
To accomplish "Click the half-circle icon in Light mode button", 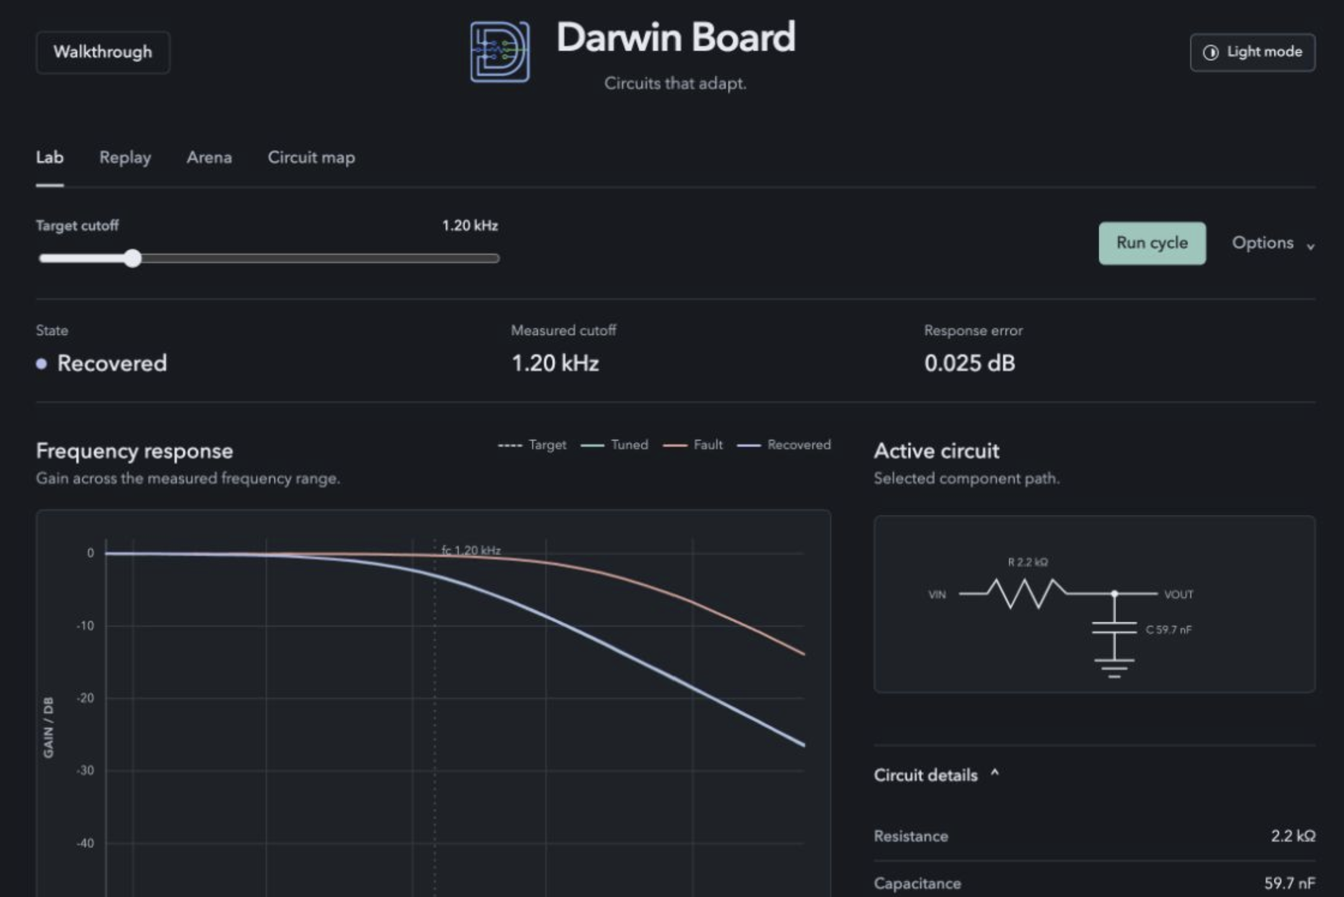I will click(1210, 52).
